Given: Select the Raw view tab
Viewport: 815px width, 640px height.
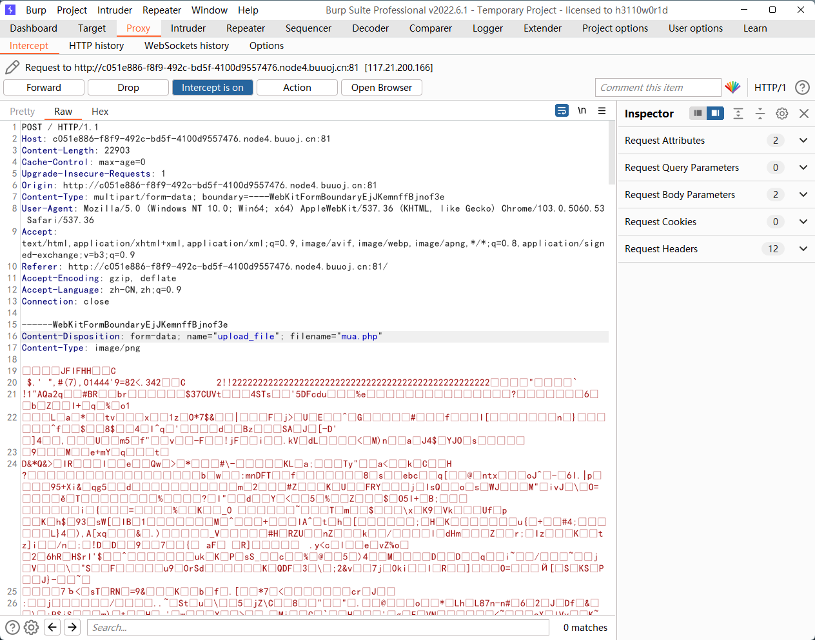Looking at the screenshot, I should point(63,111).
